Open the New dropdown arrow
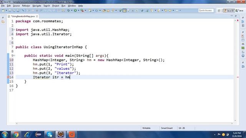Image resolution: width=246 pixels, height=138 pixels. pos(7,10)
